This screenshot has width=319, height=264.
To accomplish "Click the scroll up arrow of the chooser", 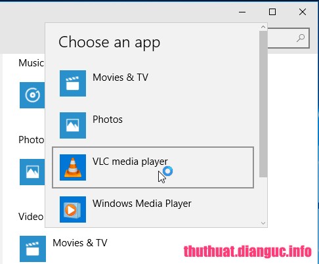I will tap(263, 27).
